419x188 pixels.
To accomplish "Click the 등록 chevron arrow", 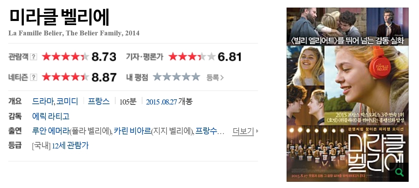I will click(x=222, y=78).
